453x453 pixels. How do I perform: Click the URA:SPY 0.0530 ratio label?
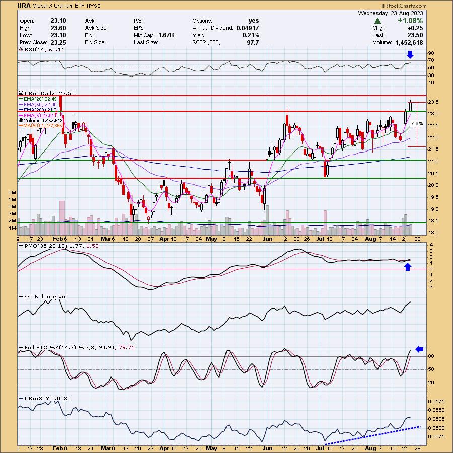48,399
